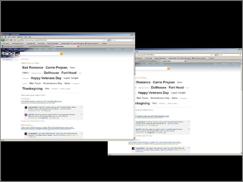Open Free Hotmail bookmark in left window
This screenshot has height=182, width=243.
[x=41, y=44]
